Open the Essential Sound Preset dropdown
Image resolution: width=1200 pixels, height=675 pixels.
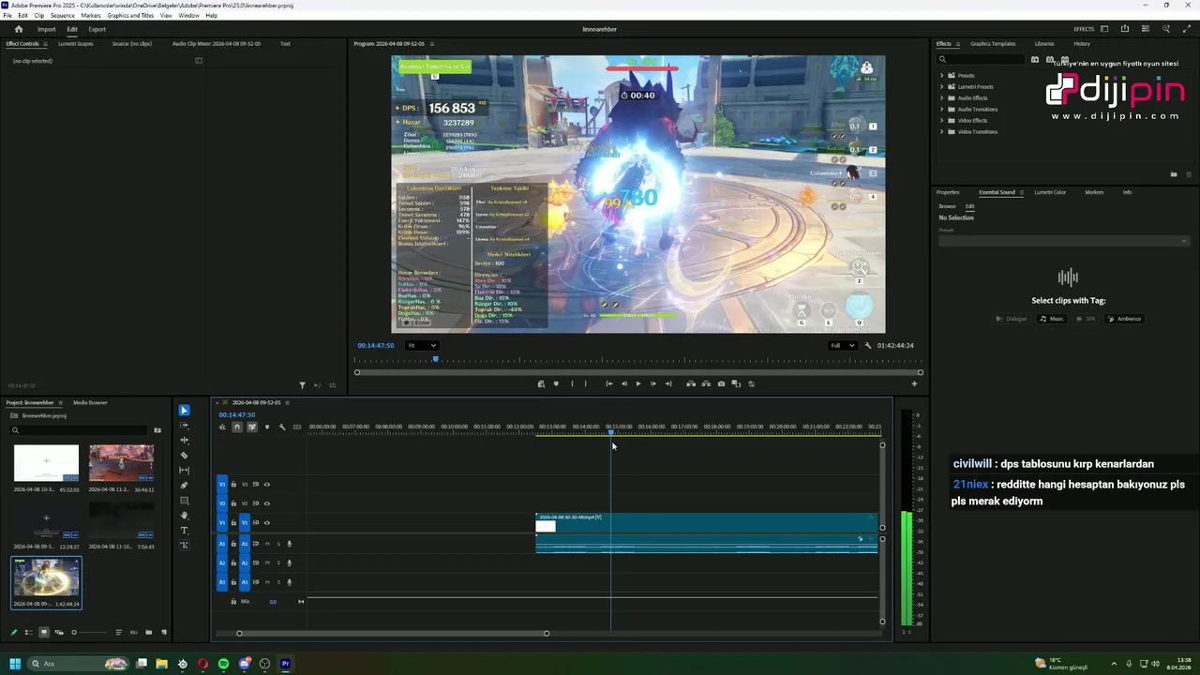[1064, 241]
